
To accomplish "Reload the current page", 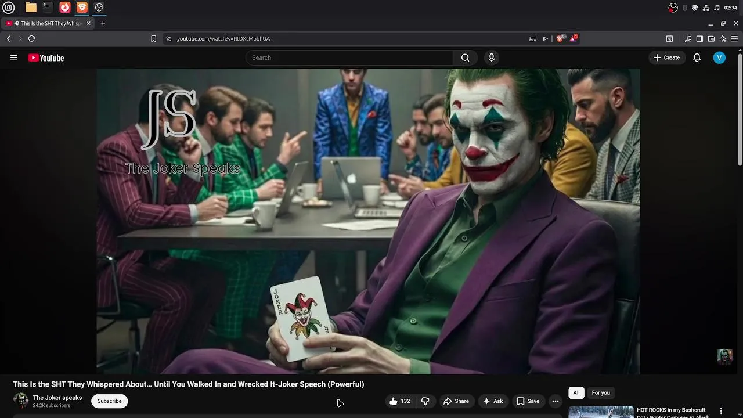I will point(31,38).
